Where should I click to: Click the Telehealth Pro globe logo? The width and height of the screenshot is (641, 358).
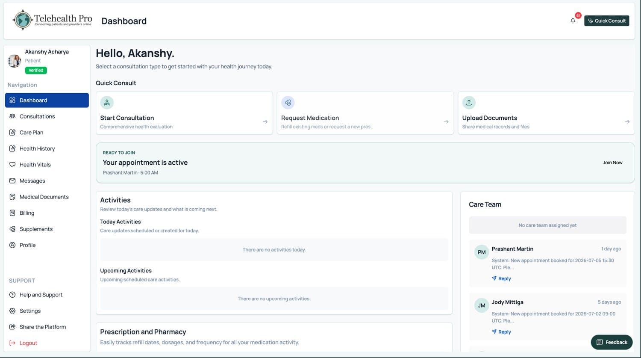point(23,20)
